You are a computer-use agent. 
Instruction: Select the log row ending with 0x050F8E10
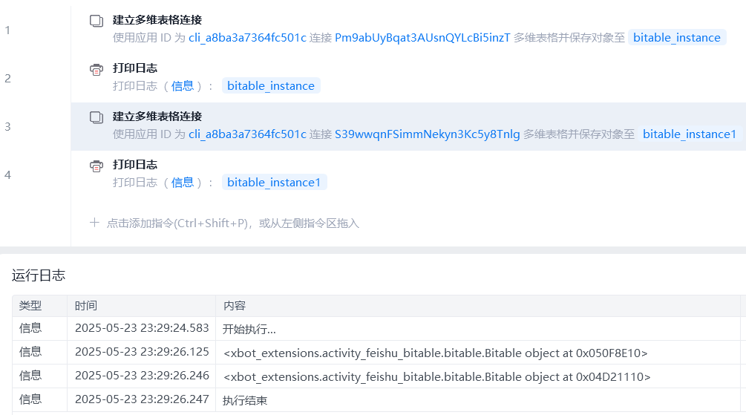pos(435,352)
